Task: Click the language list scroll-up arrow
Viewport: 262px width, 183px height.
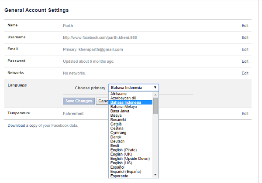Action: (x=155, y=95)
